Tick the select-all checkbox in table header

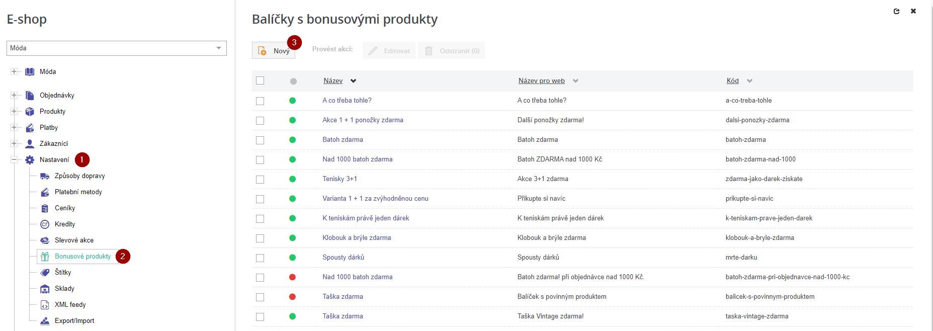tap(260, 80)
